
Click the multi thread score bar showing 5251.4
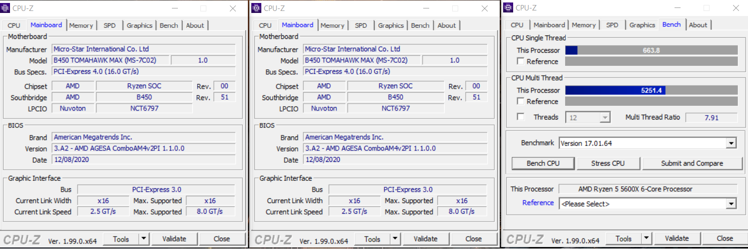pyautogui.click(x=651, y=90)
